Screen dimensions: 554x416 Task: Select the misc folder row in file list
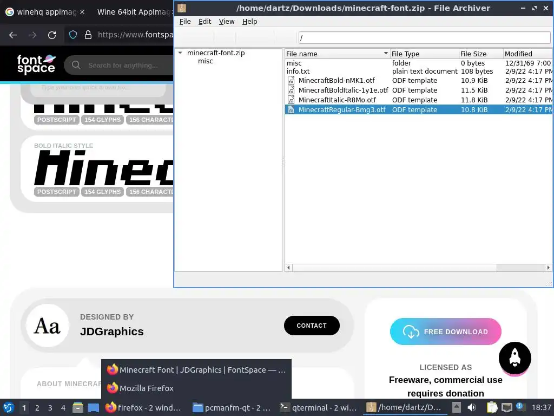point(418,63)
